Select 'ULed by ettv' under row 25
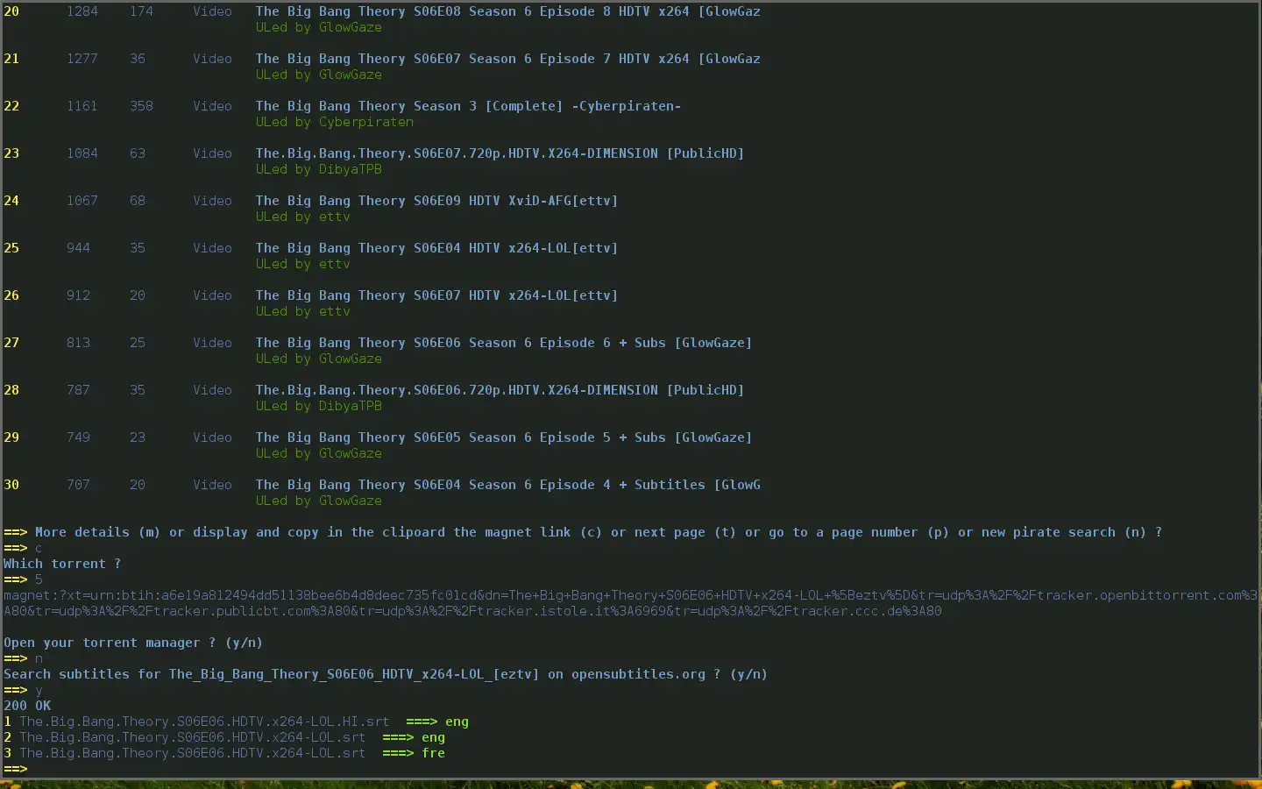 tap(303, 264)
